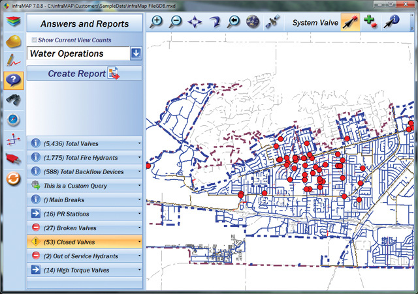Show the full extent globe view
Viewport: 418px width, 294px height.
pos(252,22)
